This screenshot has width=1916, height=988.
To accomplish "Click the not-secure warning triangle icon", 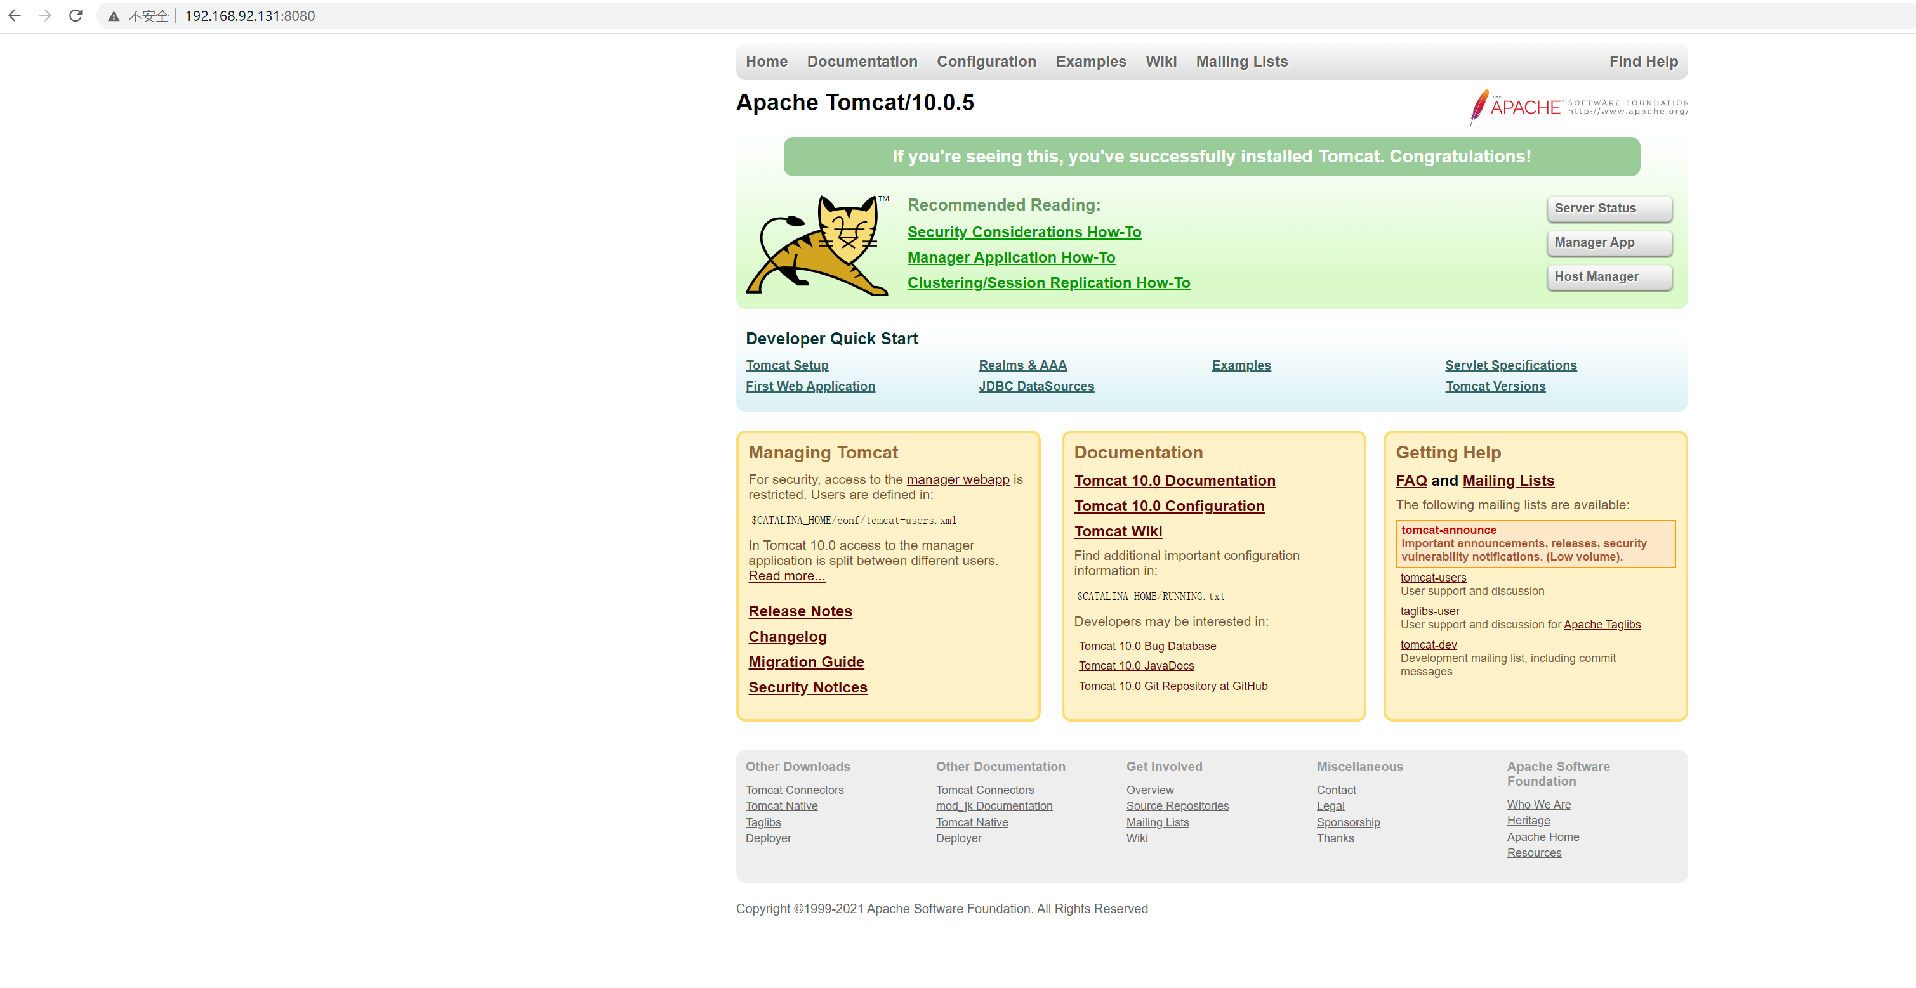I will tap(114, 16).
